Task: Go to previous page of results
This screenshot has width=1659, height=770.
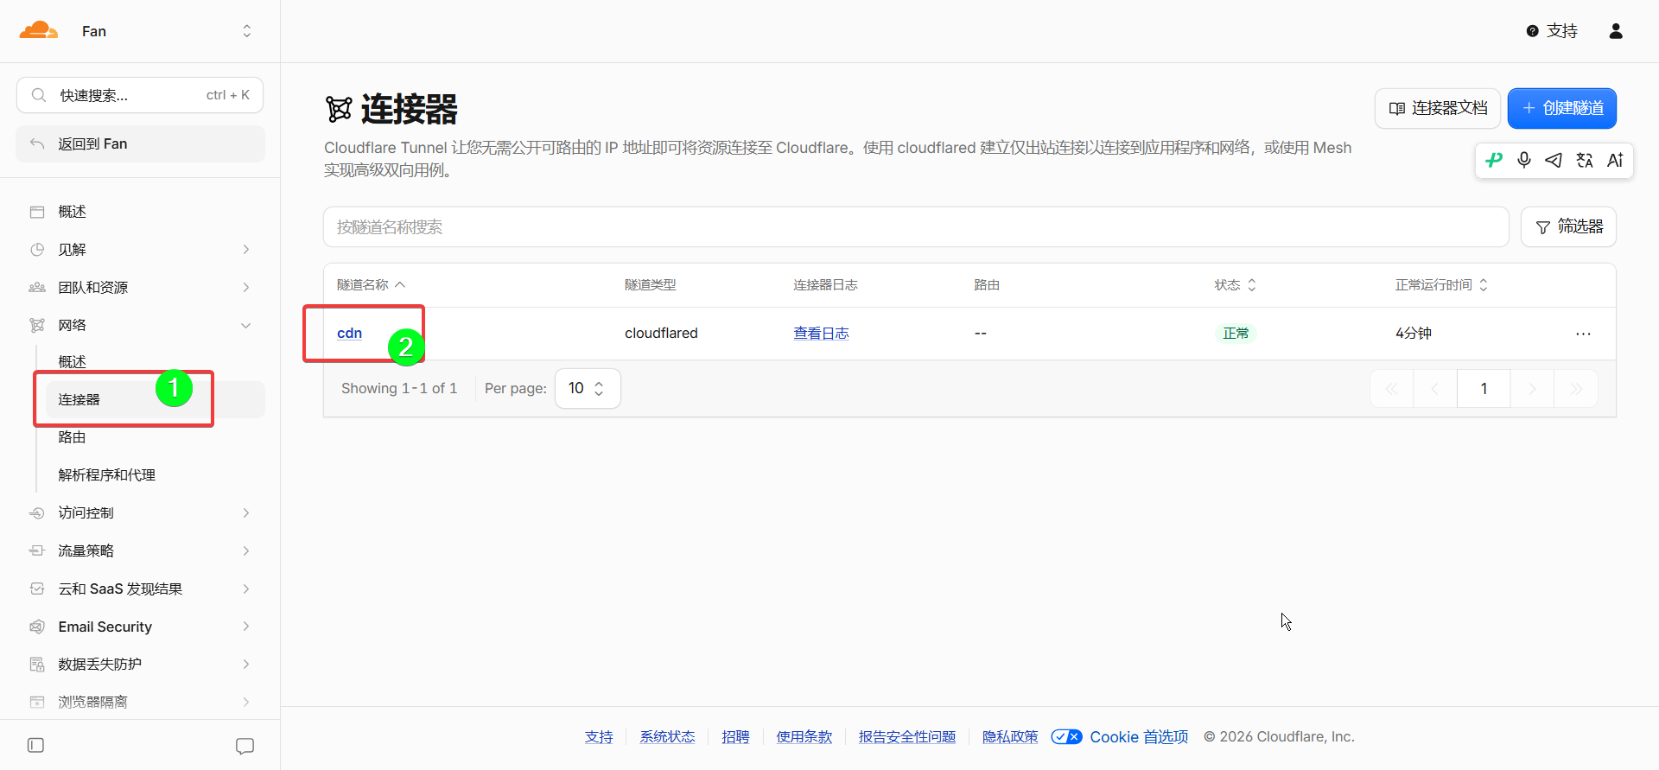Action: 1435,389
